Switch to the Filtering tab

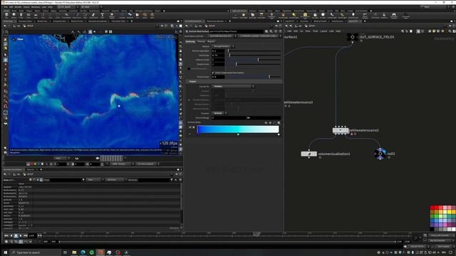point(201,41)
